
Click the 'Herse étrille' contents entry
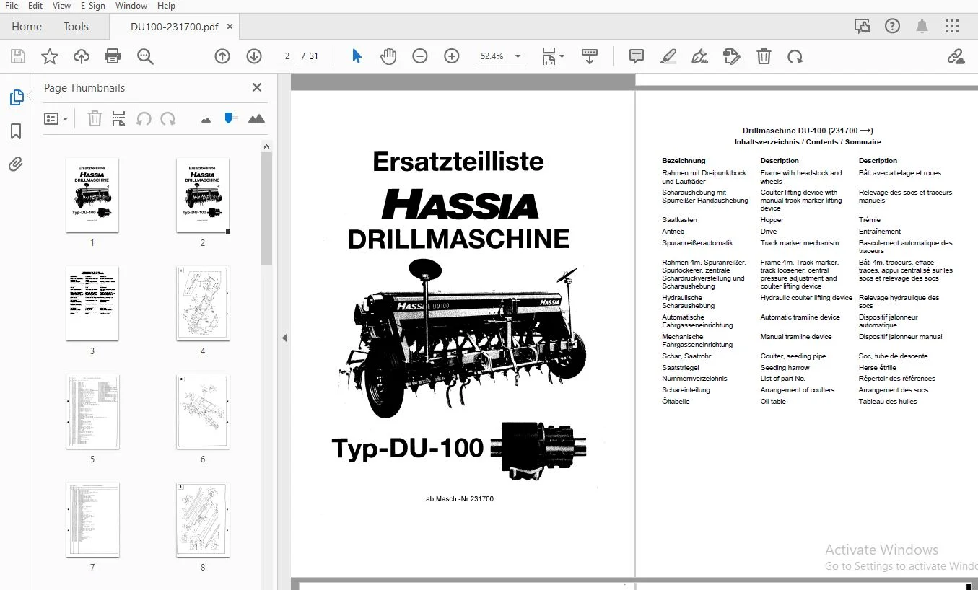pyautogui.click(x=878, y=368)
